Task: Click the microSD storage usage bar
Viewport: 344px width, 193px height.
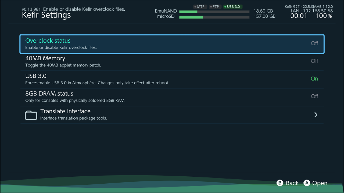Action: [214, 17]
